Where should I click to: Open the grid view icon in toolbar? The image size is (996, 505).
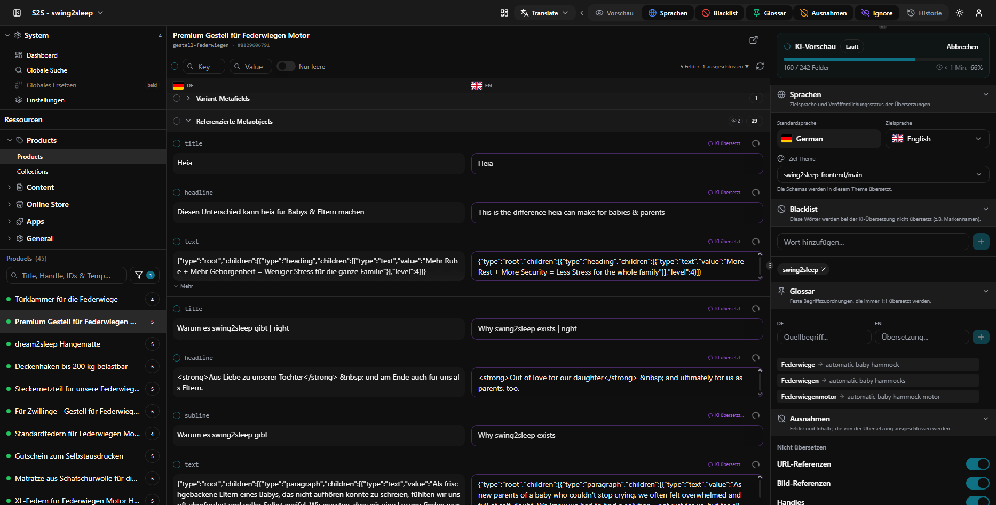pyautogui.click(x=504, y=13)
